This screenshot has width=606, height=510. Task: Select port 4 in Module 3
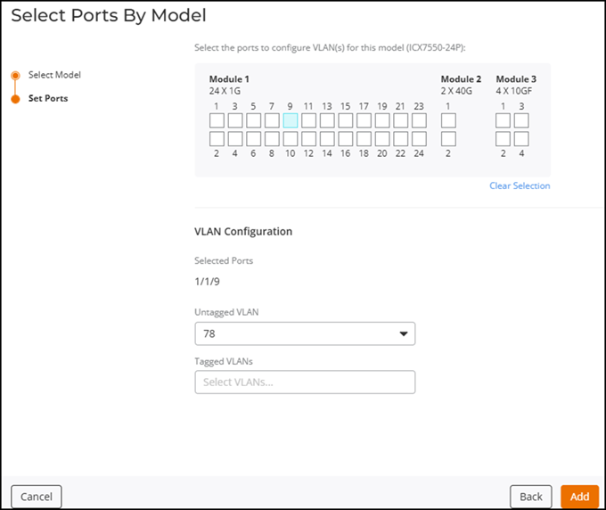[521, 139]
